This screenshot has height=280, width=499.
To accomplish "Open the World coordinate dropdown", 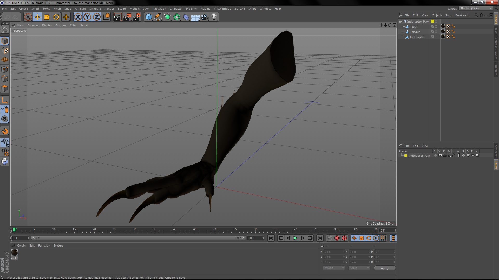I will point(334,268).
